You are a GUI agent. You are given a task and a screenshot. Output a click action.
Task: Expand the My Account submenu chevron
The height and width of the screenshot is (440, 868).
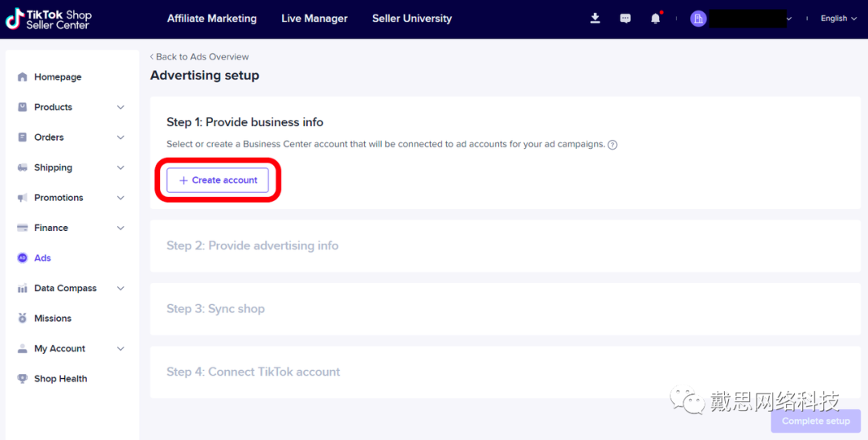(x=121, y=348)
